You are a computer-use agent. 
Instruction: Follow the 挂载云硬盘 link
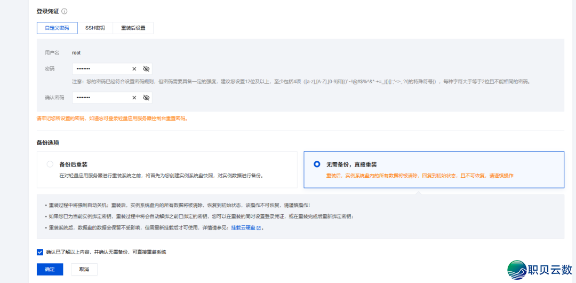click(243, 228)
